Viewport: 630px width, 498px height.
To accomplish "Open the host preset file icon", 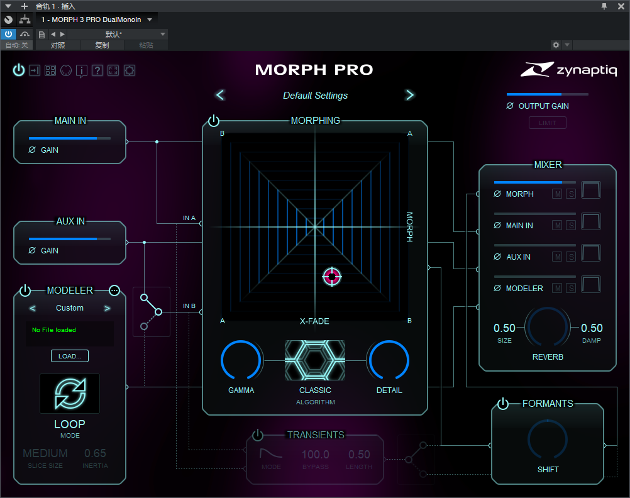I will pyautogui.click(x=41, y=35).
